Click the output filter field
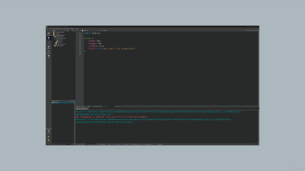Image resolution: width=305 pixels, height=171 pixels. [x=109, y=106]
